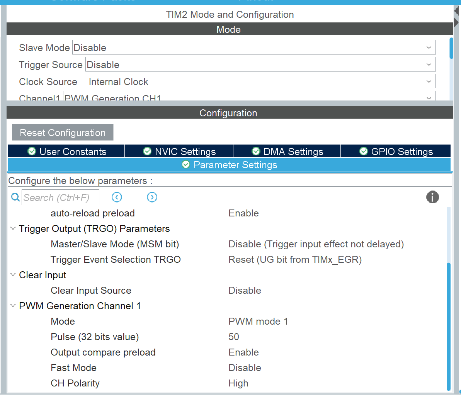Switch to the User Constants tab

coord(66,151)
